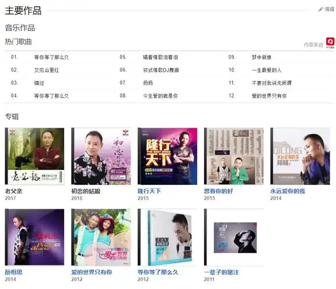Click the 专辑 heading
The image size is (336, 289).
point(12,117)
